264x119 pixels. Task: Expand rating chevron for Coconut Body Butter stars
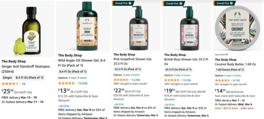click(x=231, y=80)
